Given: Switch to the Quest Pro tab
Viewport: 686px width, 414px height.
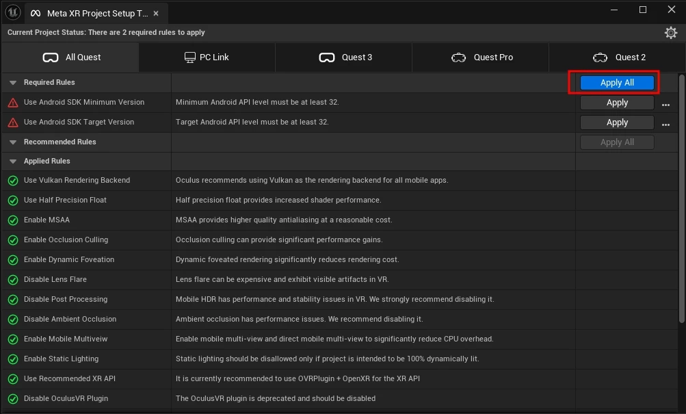Looking at the screenshot, I should (480, 57).
